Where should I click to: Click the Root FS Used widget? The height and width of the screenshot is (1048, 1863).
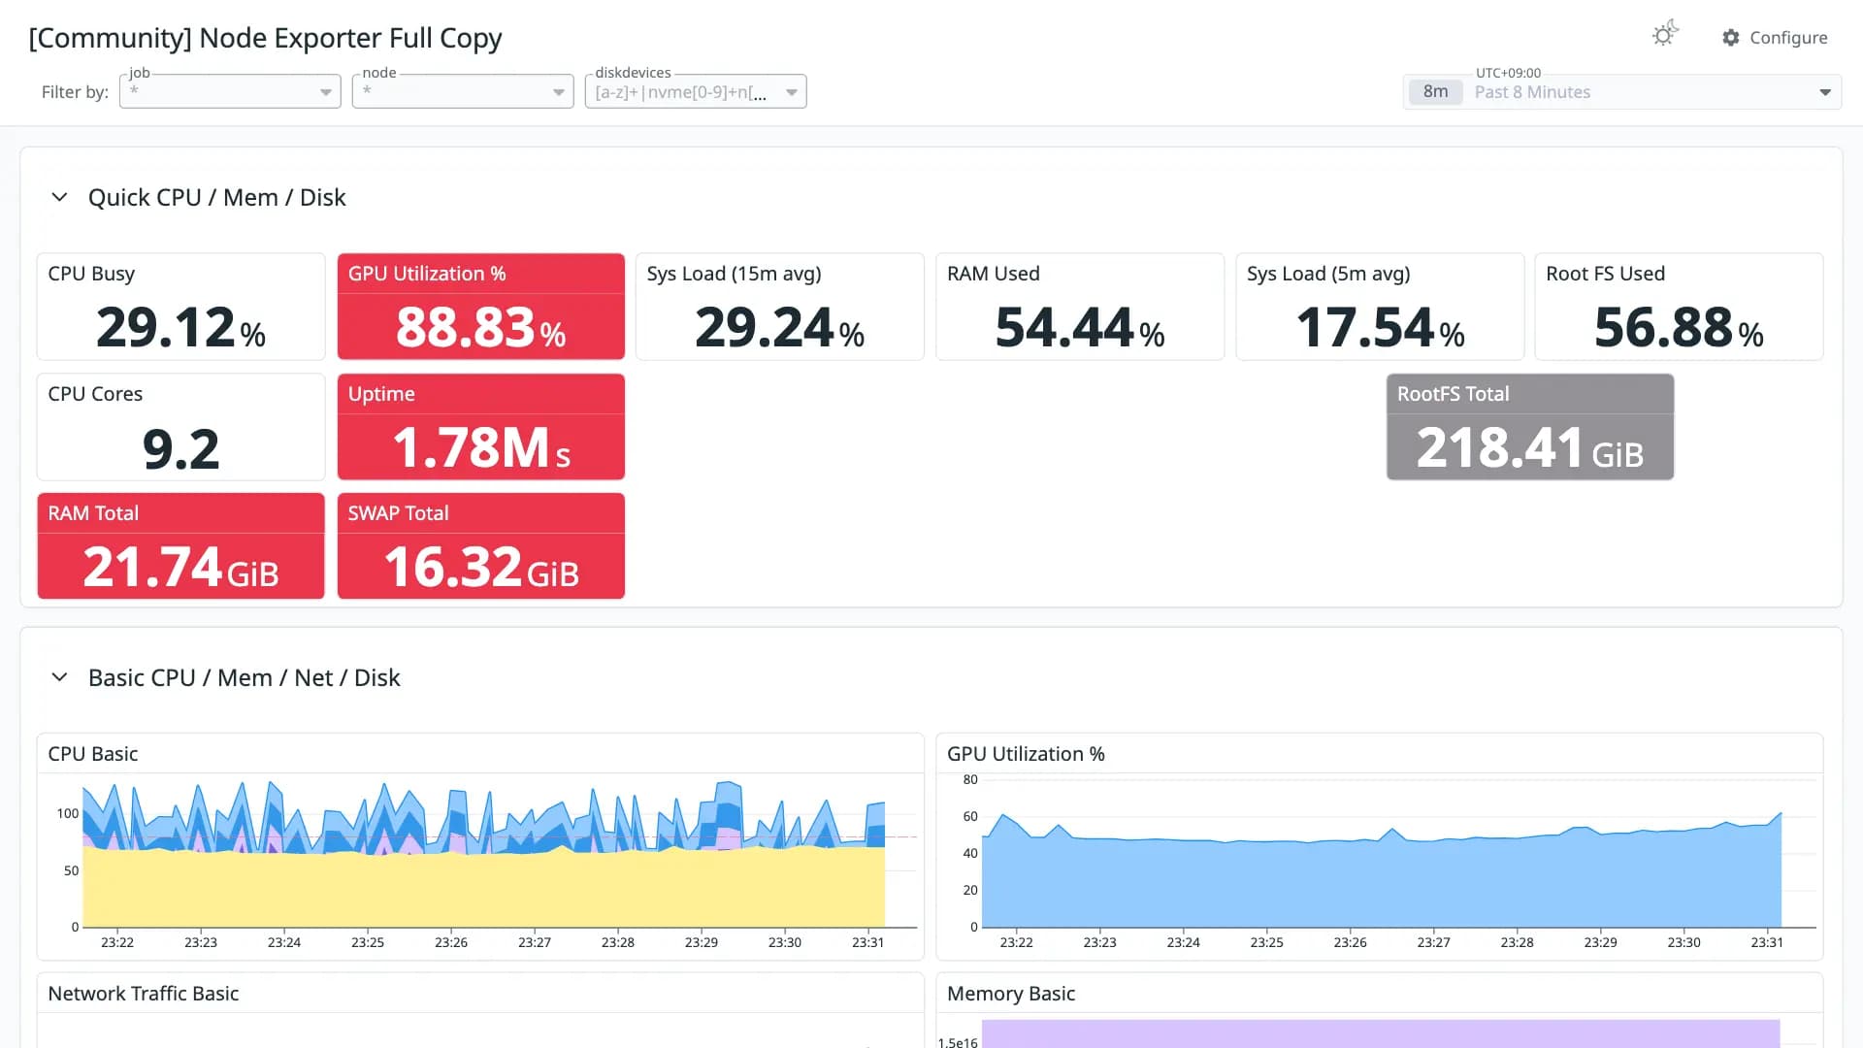click(x=1680, y=307)
